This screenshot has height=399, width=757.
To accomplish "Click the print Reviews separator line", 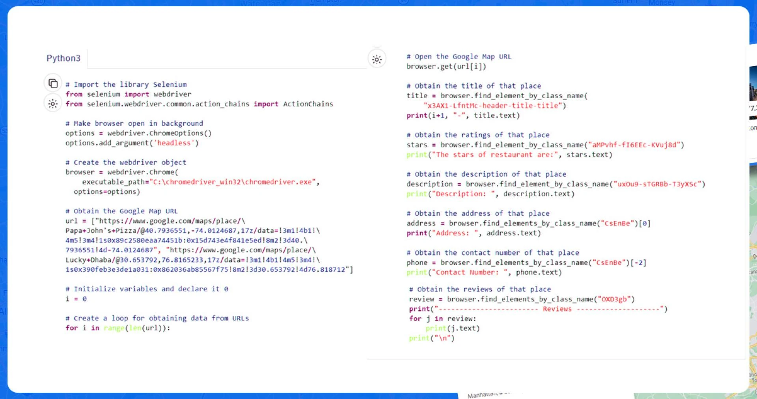I will [538, 309].
